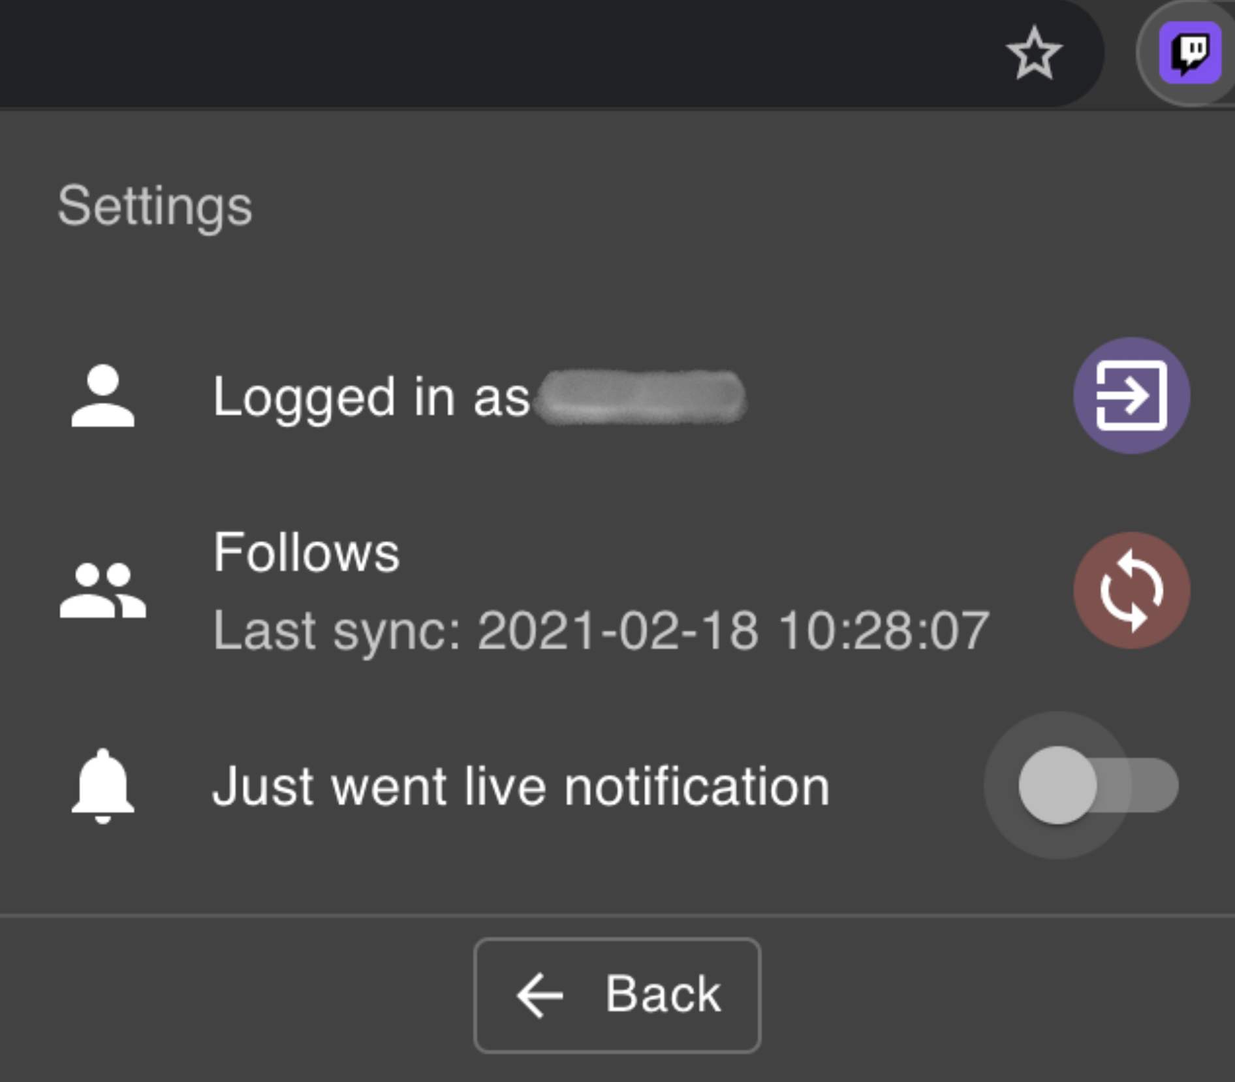Click the red sync icon for Follows
Screen dimensions: 1235x1082
click(x=1131, y=589)
